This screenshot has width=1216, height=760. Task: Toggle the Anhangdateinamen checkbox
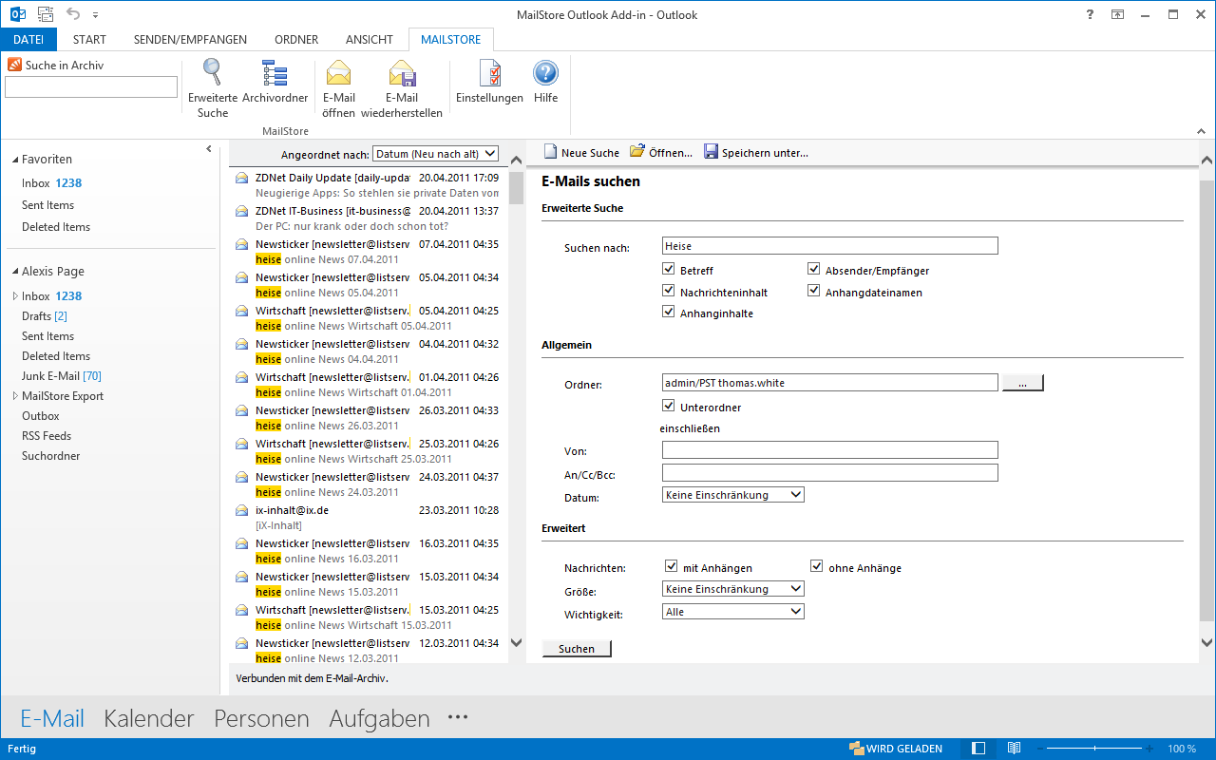coord(814,292)
